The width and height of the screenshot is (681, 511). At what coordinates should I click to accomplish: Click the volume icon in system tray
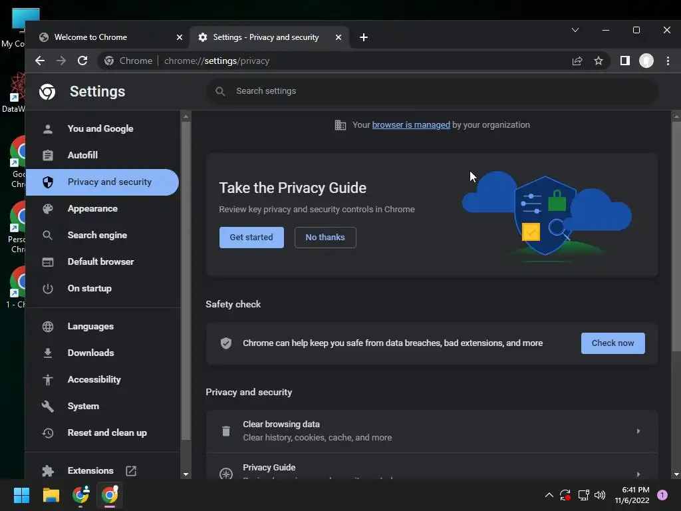pos(600,495)
